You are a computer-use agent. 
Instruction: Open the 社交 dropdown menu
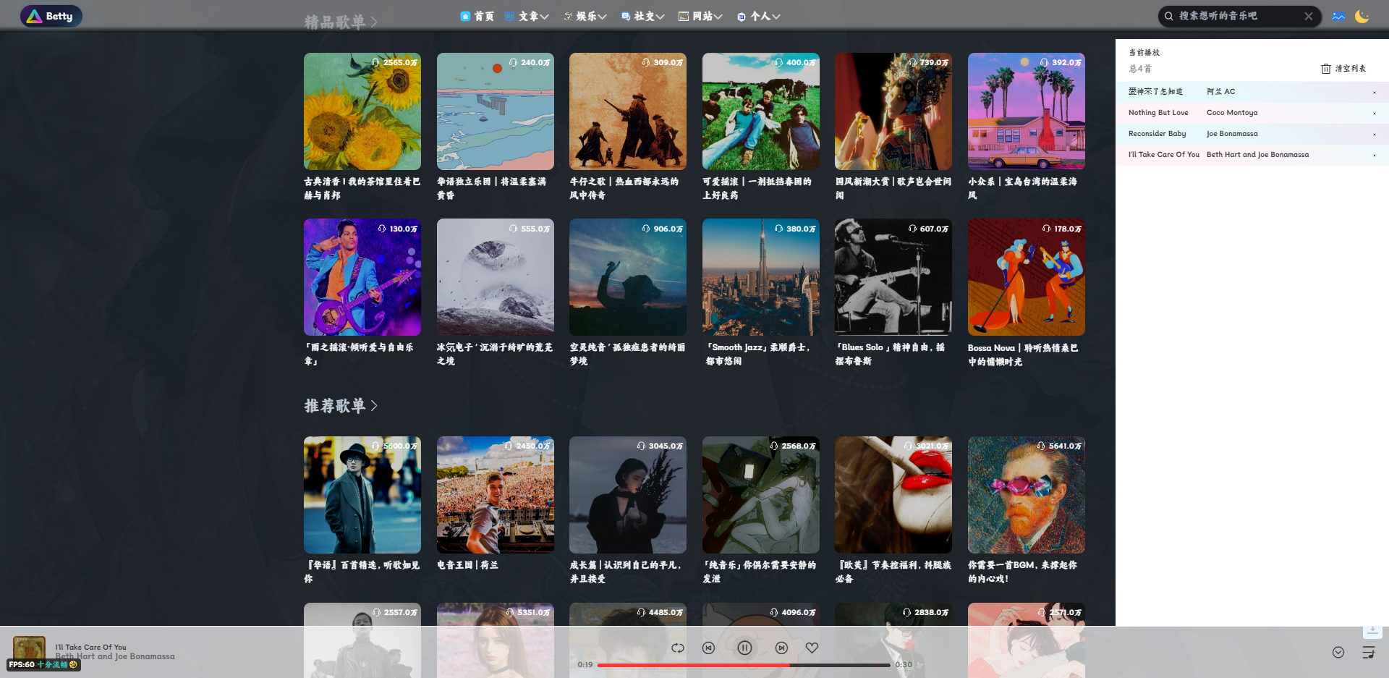(643, 16)
